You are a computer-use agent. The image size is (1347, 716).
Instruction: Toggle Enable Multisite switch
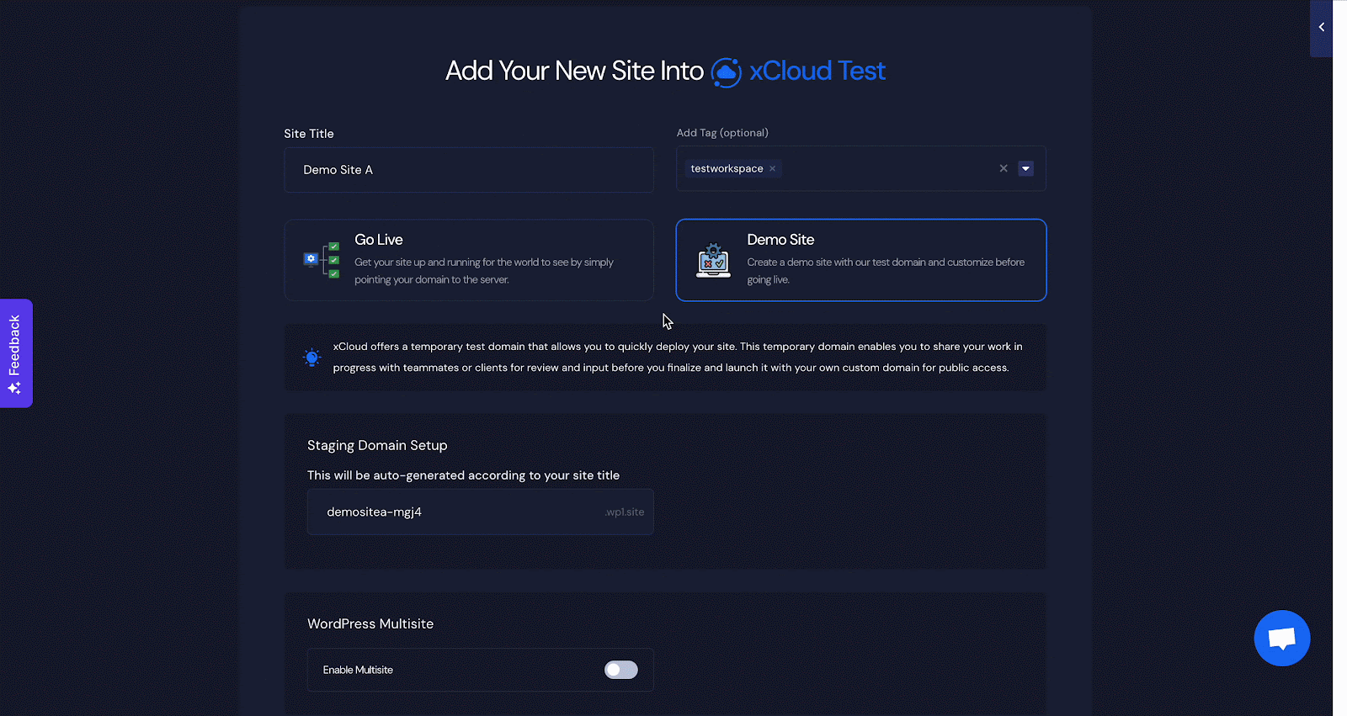[x=621, y=670]
